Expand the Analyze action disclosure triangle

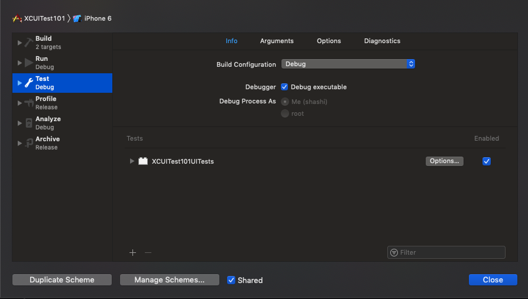pyautogui.click(x=20, y=123)
